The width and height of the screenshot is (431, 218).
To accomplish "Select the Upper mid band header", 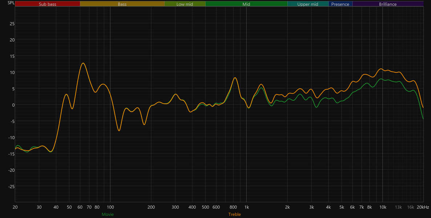I will (x=308, y=4).
